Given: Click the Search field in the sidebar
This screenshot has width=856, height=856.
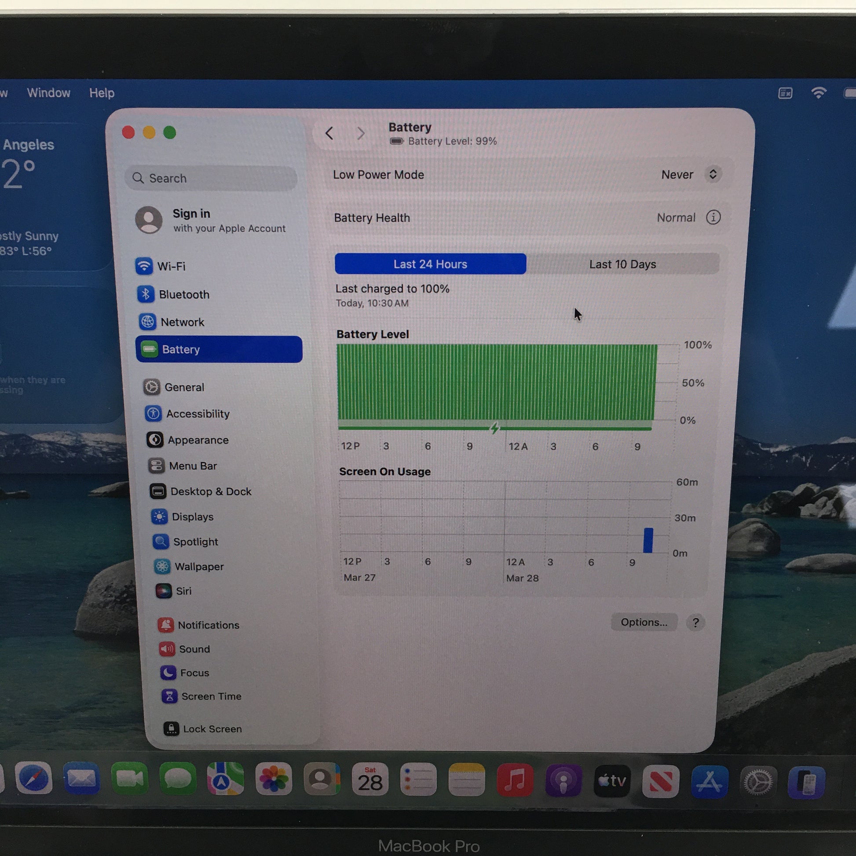Looking at the screenshot, I should click(212, 179).
